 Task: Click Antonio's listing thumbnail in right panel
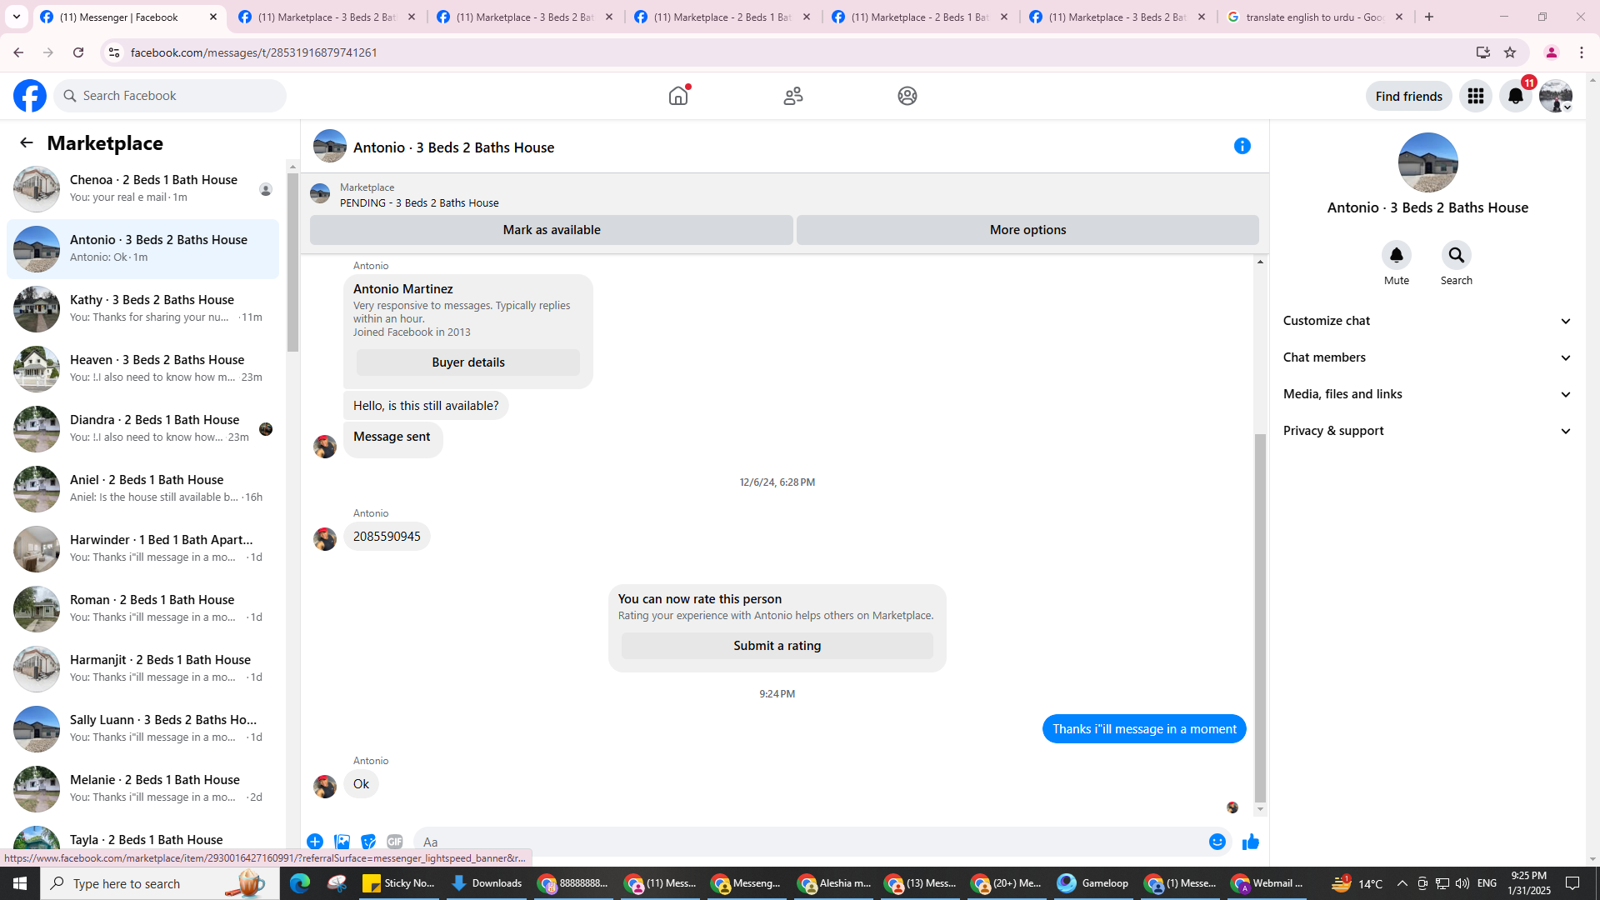(1428, 162)
